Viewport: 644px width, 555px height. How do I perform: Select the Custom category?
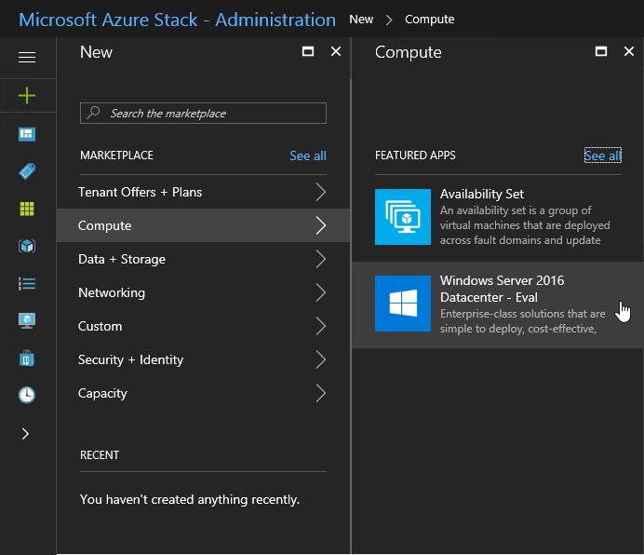coord(203,326)
